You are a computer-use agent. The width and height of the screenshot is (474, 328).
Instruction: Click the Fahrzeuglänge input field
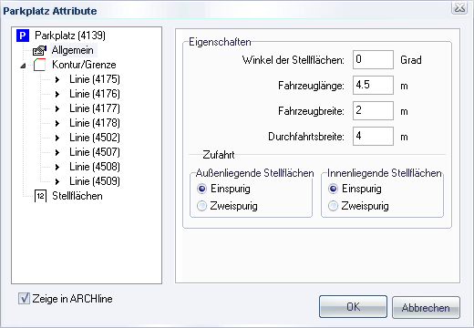coord(373,85)
